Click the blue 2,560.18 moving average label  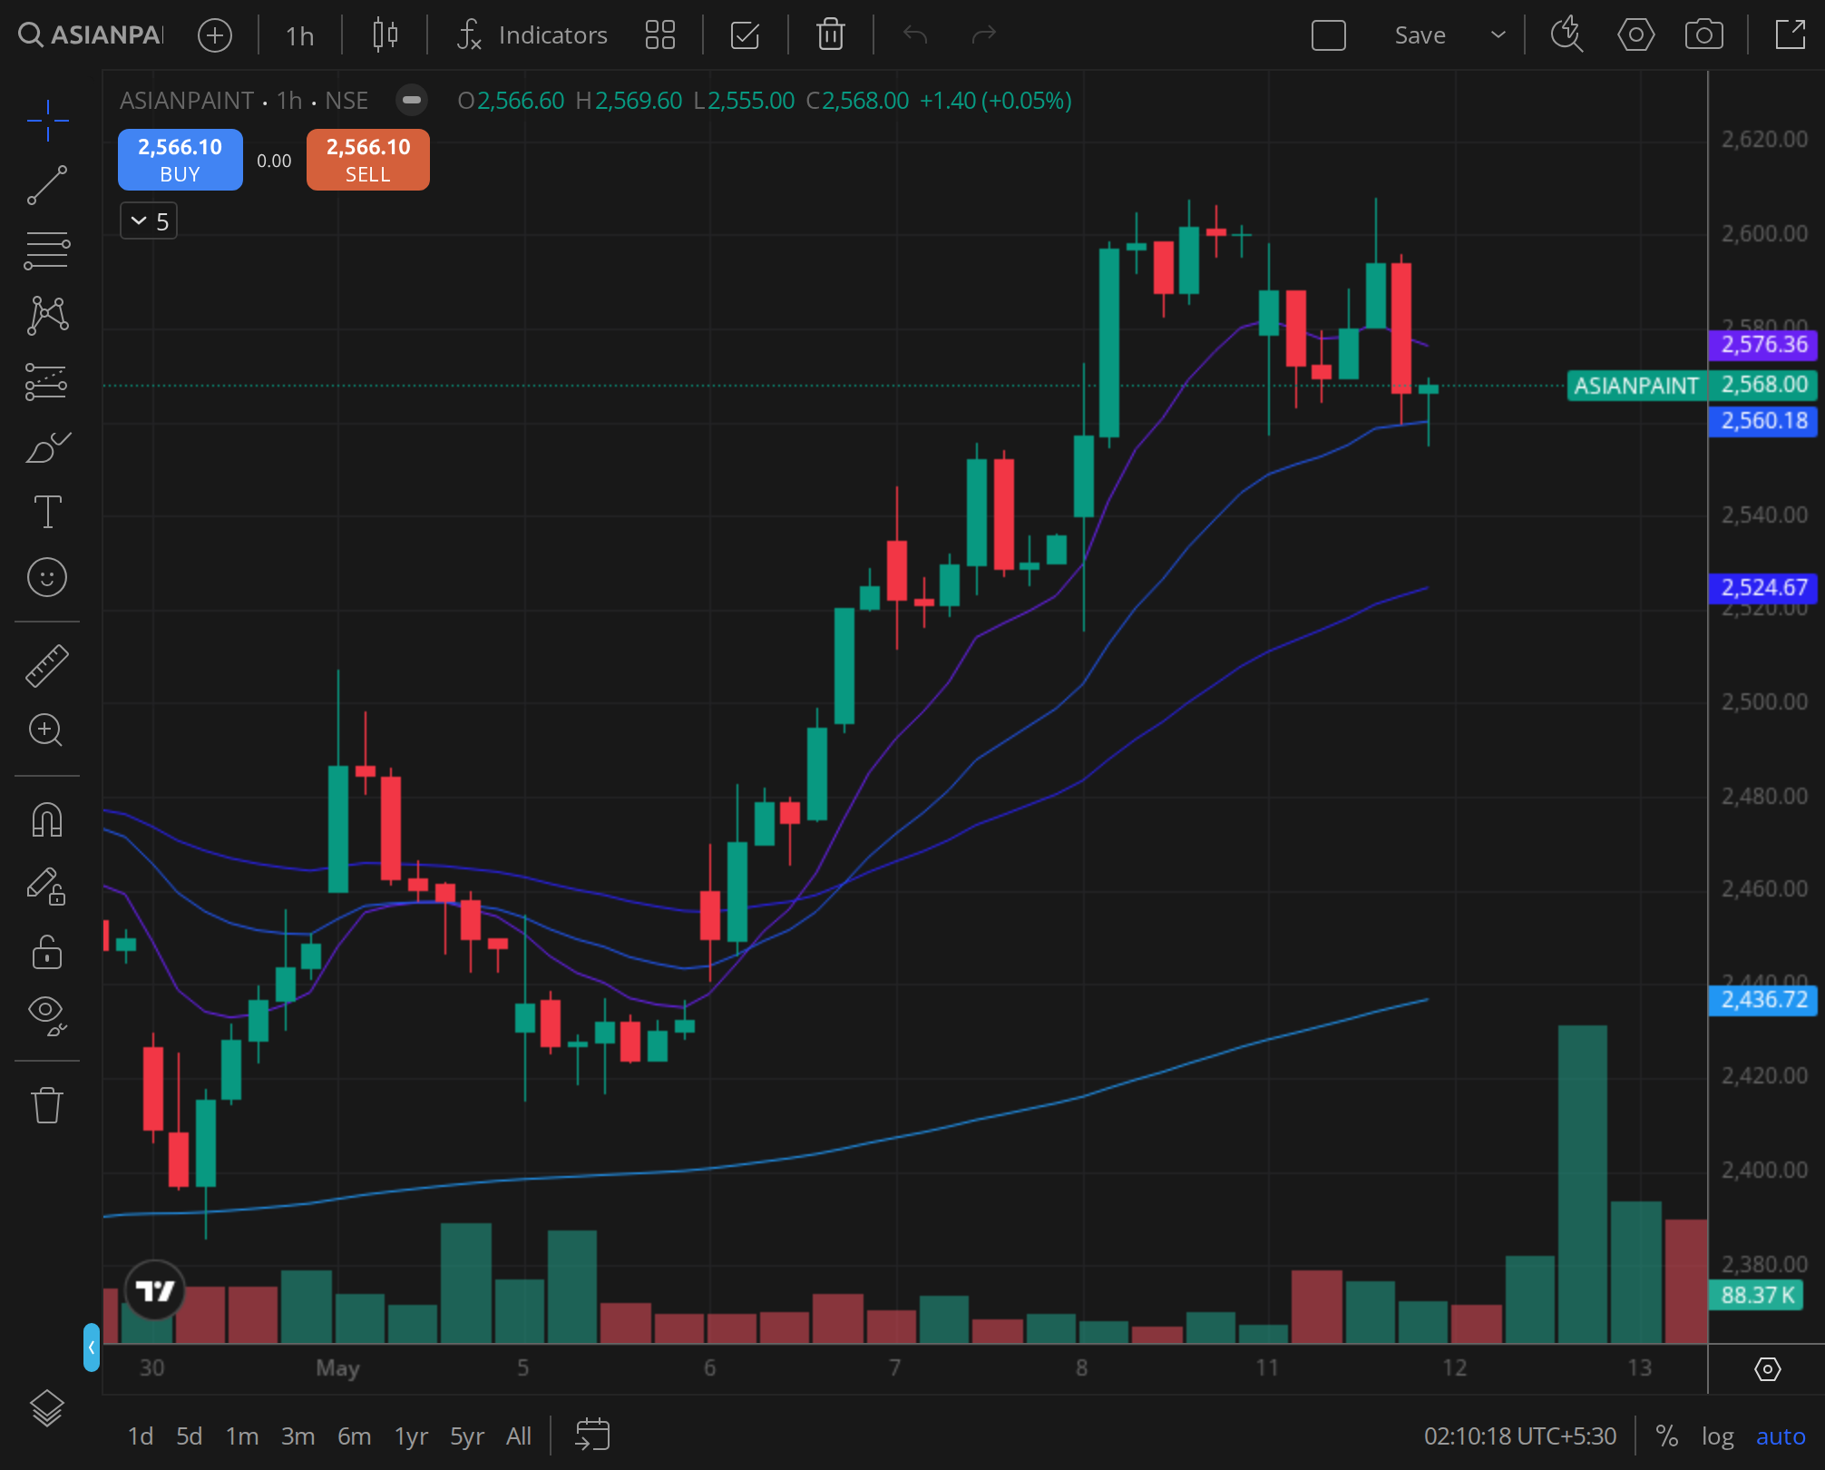[x=1763, y=421]
